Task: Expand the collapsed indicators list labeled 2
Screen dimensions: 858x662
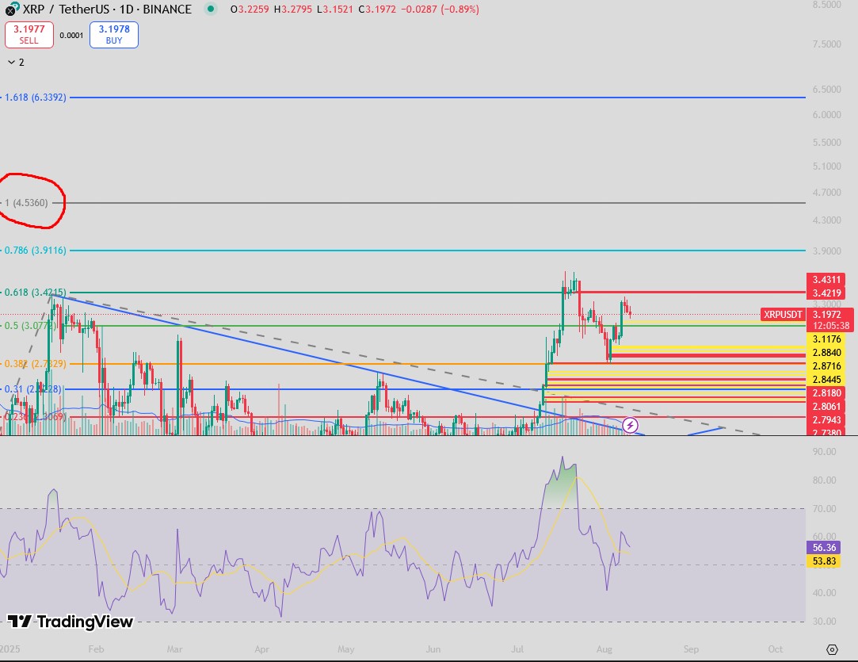Action: pyautogui.click(x=16, y=63)
